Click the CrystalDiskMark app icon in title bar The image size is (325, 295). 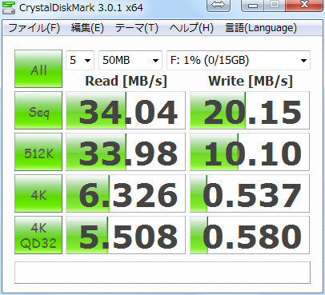coord(8,7)
